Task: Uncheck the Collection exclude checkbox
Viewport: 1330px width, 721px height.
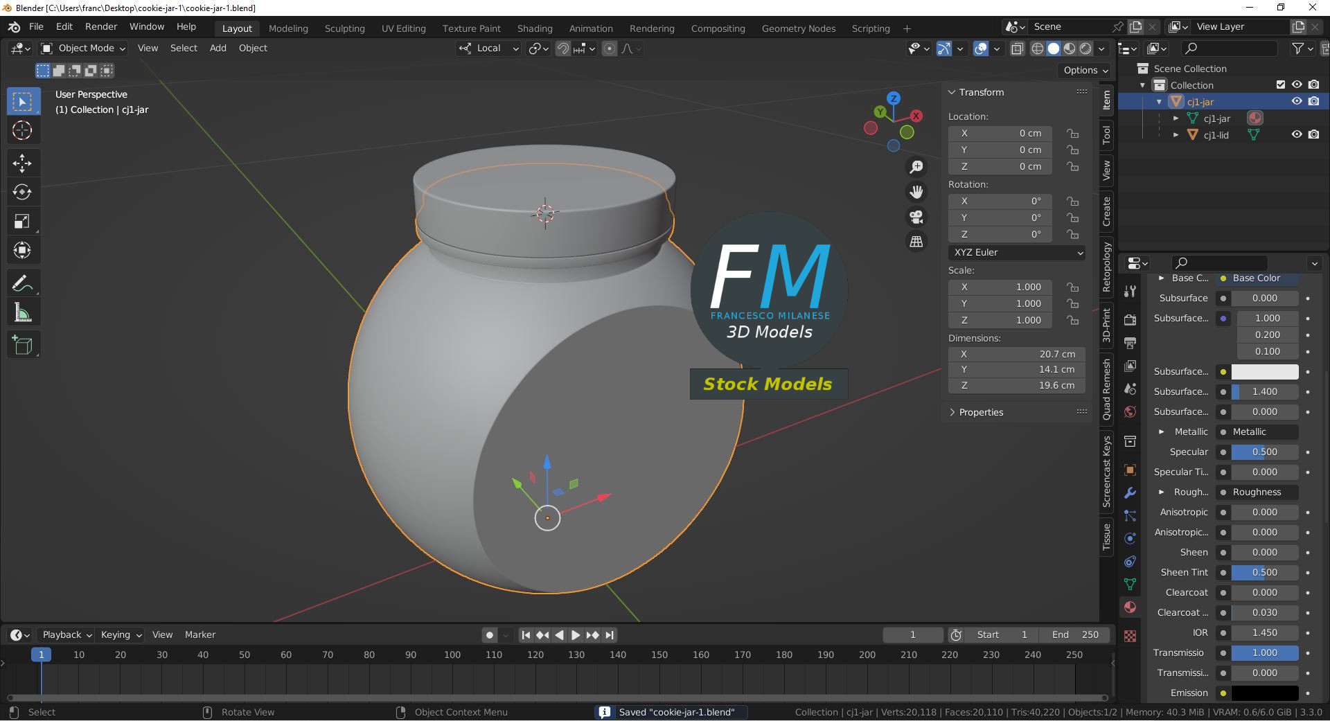Action: pos(1281,84)
